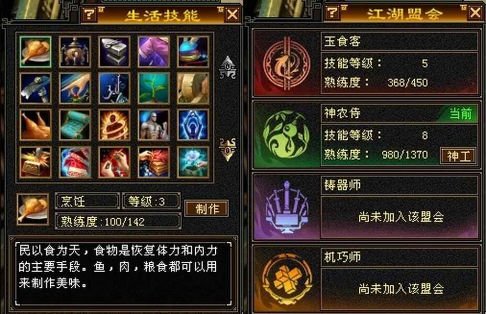
Task: Select the purple robe tailoring skill icon
Action: coord(154,52)
